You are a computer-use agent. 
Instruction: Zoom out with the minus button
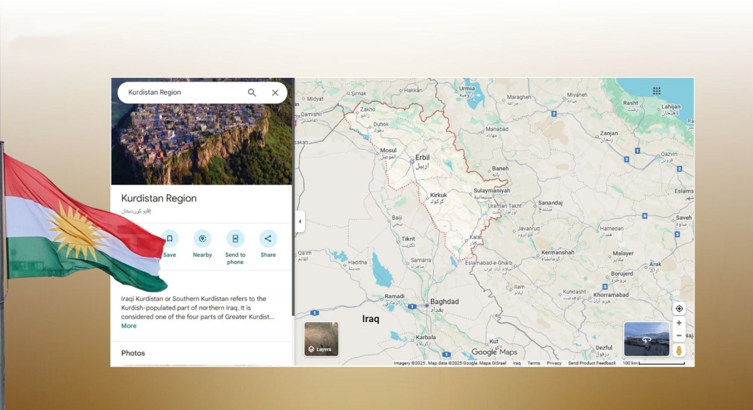tap(678, 335)
